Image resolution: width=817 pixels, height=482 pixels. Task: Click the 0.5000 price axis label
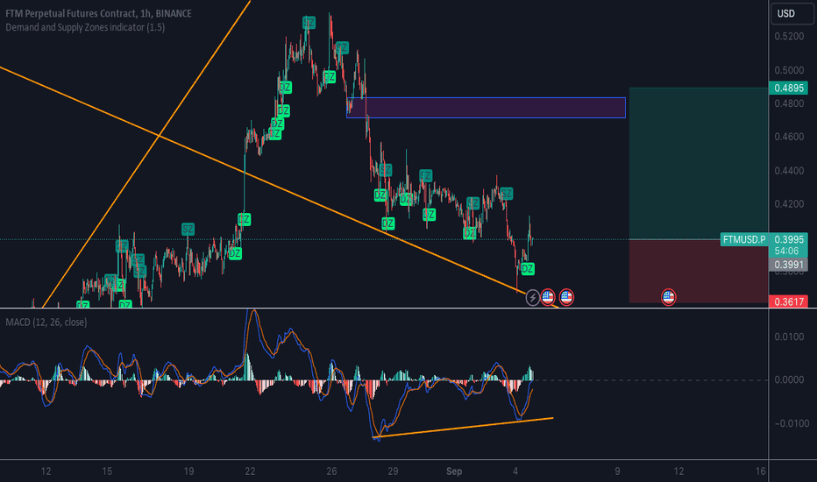[x=789, y=70]
